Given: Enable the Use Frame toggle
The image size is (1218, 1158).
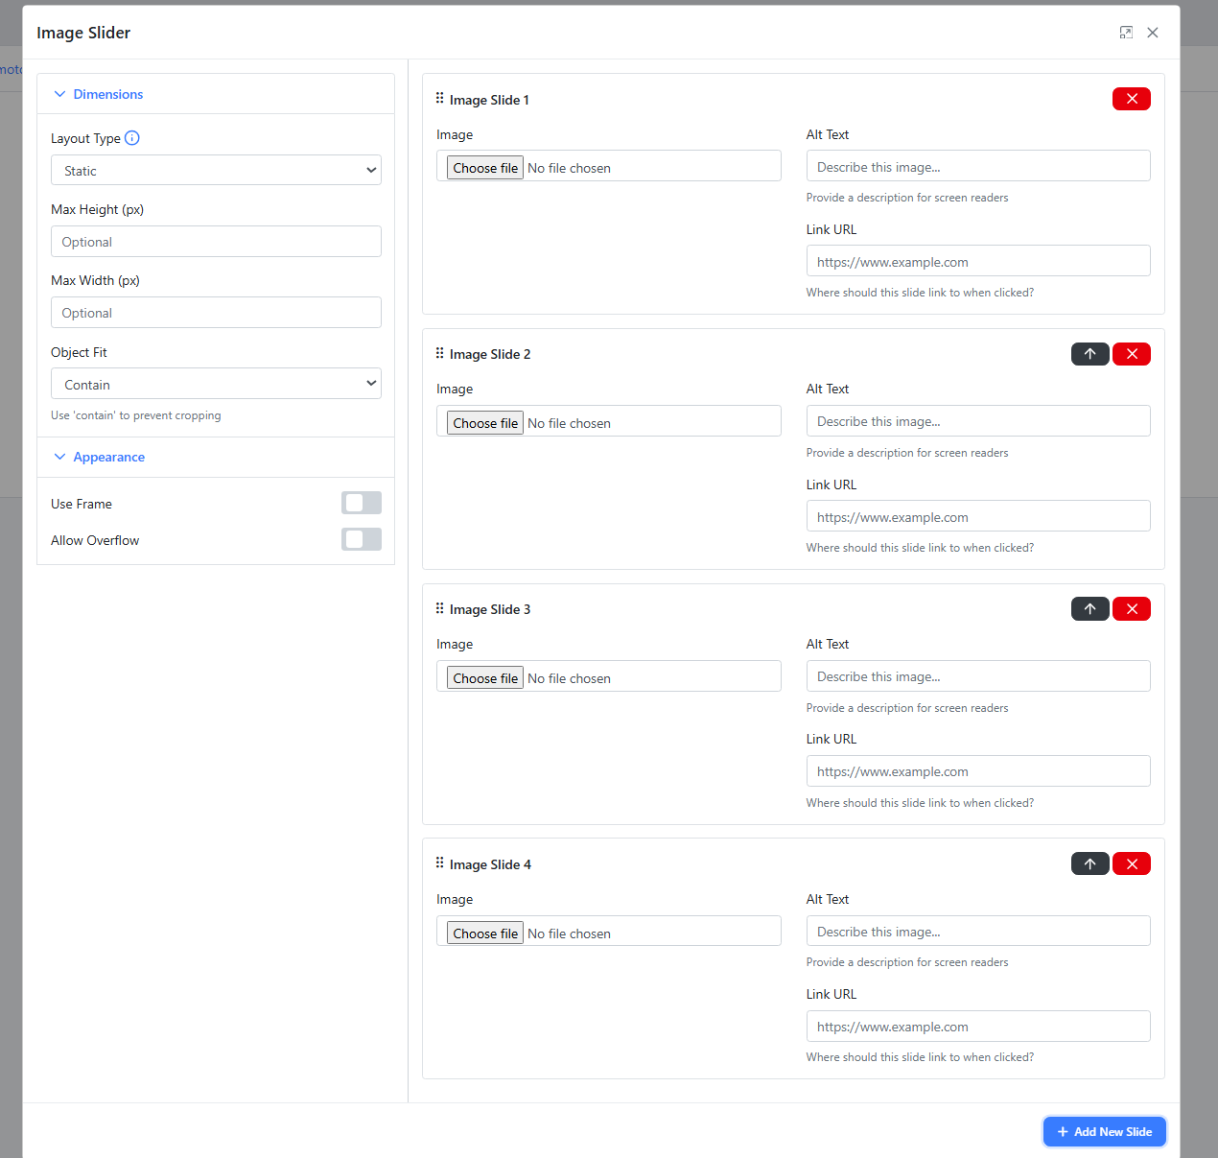Looking at the screenshot, I should 361,503.
